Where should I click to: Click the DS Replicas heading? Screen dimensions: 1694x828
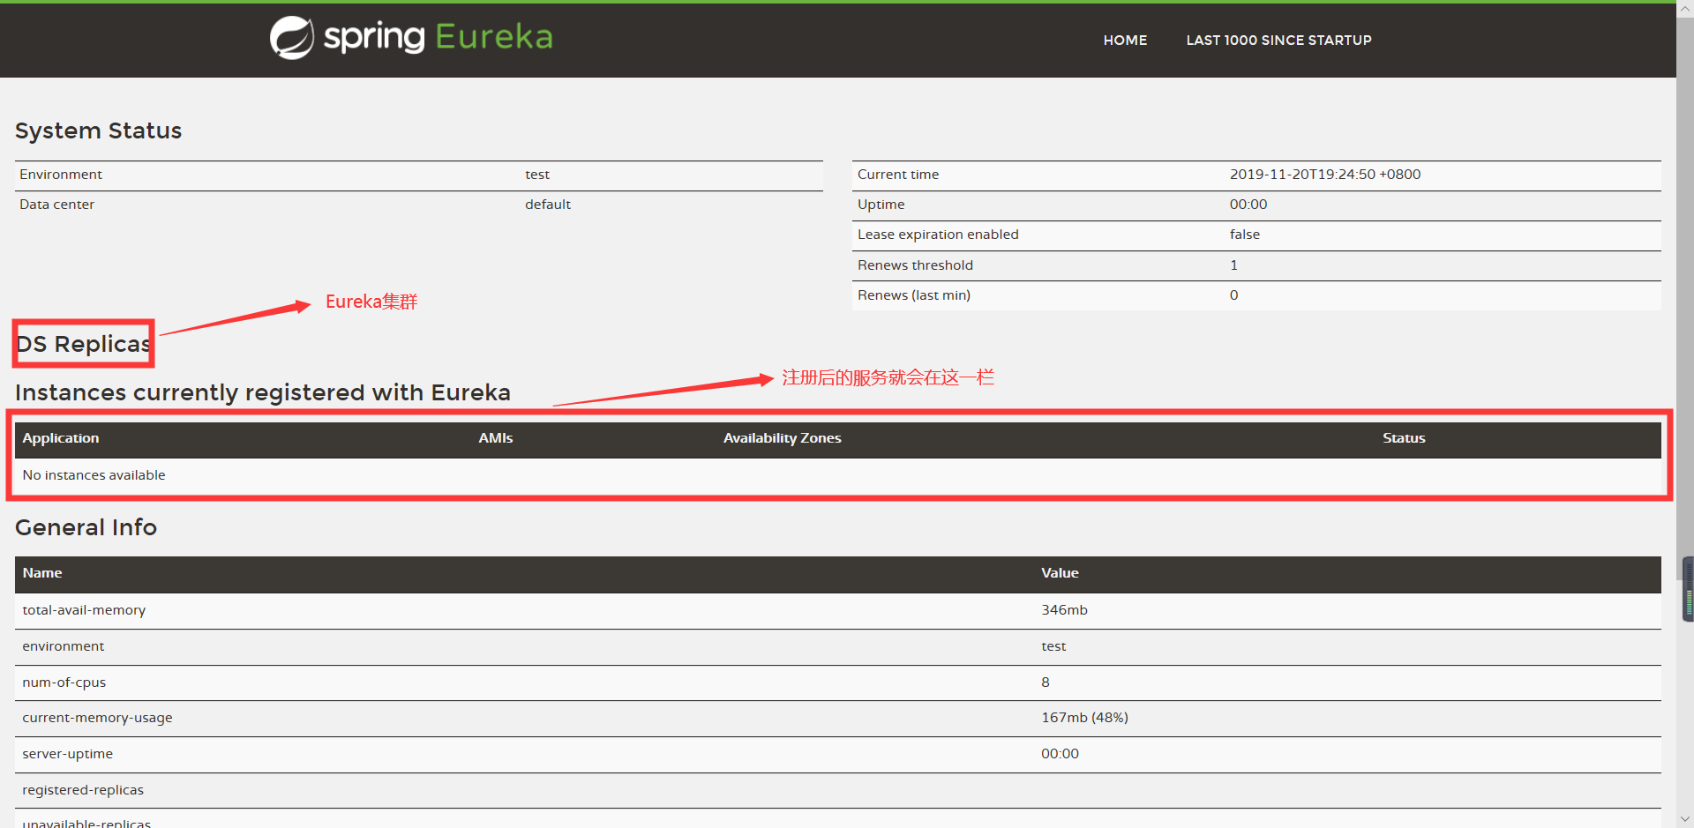coord(84,344)
